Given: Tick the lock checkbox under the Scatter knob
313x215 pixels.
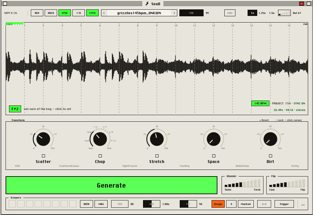Looking at the screenshot, I should (x=43, y=156).
